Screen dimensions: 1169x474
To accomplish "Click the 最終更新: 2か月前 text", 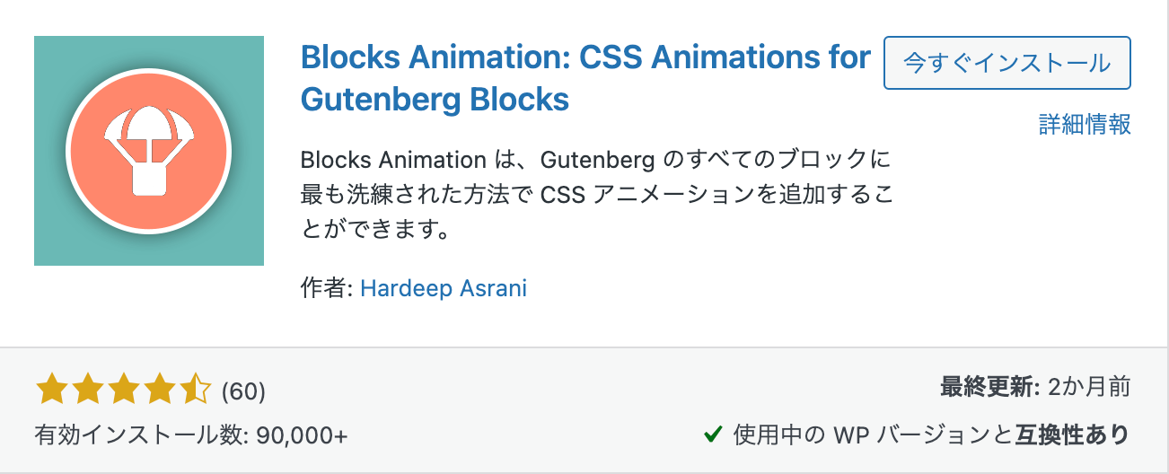I will pyautogui.click(x=1035, y=388).
